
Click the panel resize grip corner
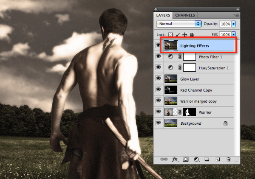[x=238, y=161]
